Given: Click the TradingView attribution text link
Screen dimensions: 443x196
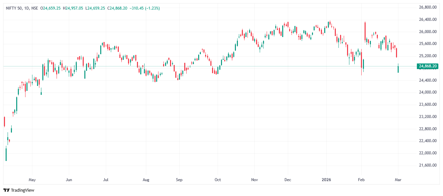Looking at the screenshot, I should (x=22, y=190).
